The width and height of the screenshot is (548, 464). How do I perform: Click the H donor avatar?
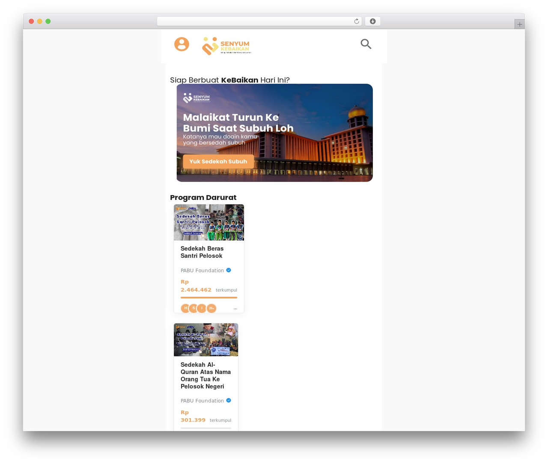[x=185, y=308]
